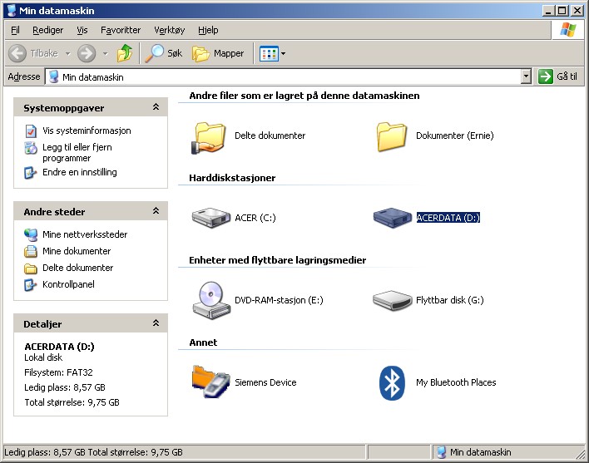589x463 pixels.
Task: Click the Mine nettverkssteder globe icon
Action: 31,235
